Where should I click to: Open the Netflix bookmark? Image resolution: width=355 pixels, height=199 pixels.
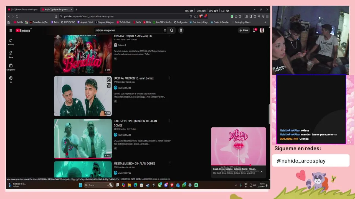[x=137, y=22]
